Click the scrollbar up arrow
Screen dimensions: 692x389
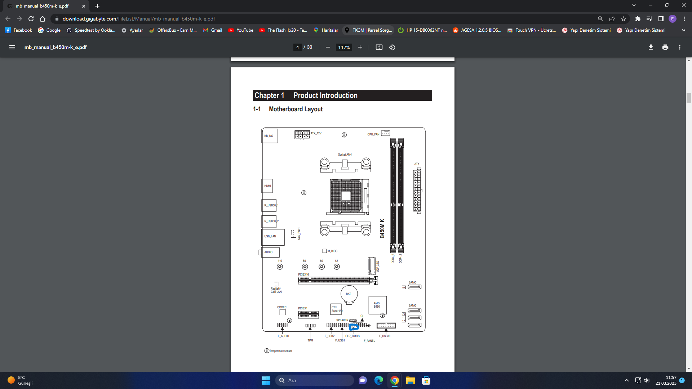pos(689,61)
